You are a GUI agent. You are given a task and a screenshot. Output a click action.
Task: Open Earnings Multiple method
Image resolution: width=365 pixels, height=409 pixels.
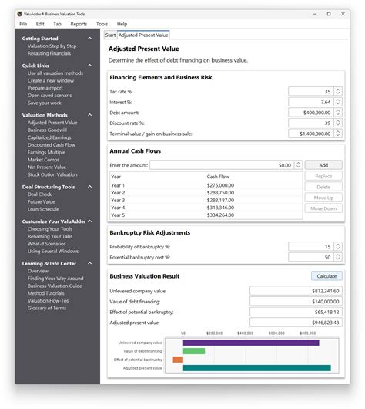[47, 152]
